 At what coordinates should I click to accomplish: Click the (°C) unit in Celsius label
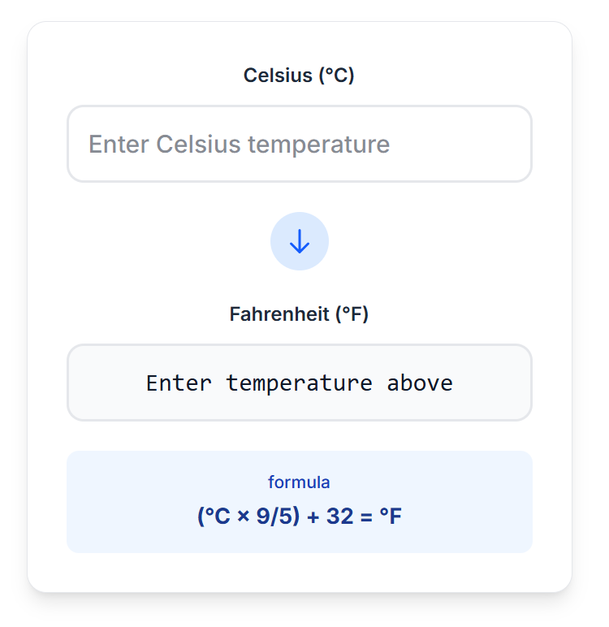[x=337, y=76]
